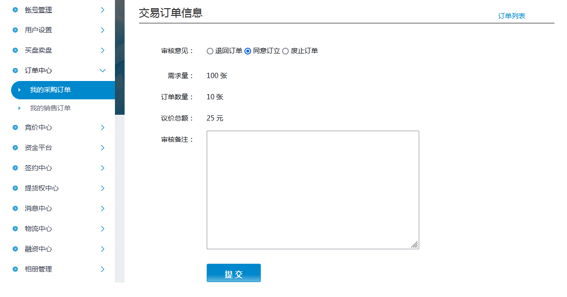The image size is (567, 297).
Task: Open 我的销售订单 submenu item
Action: pos(50,108)
